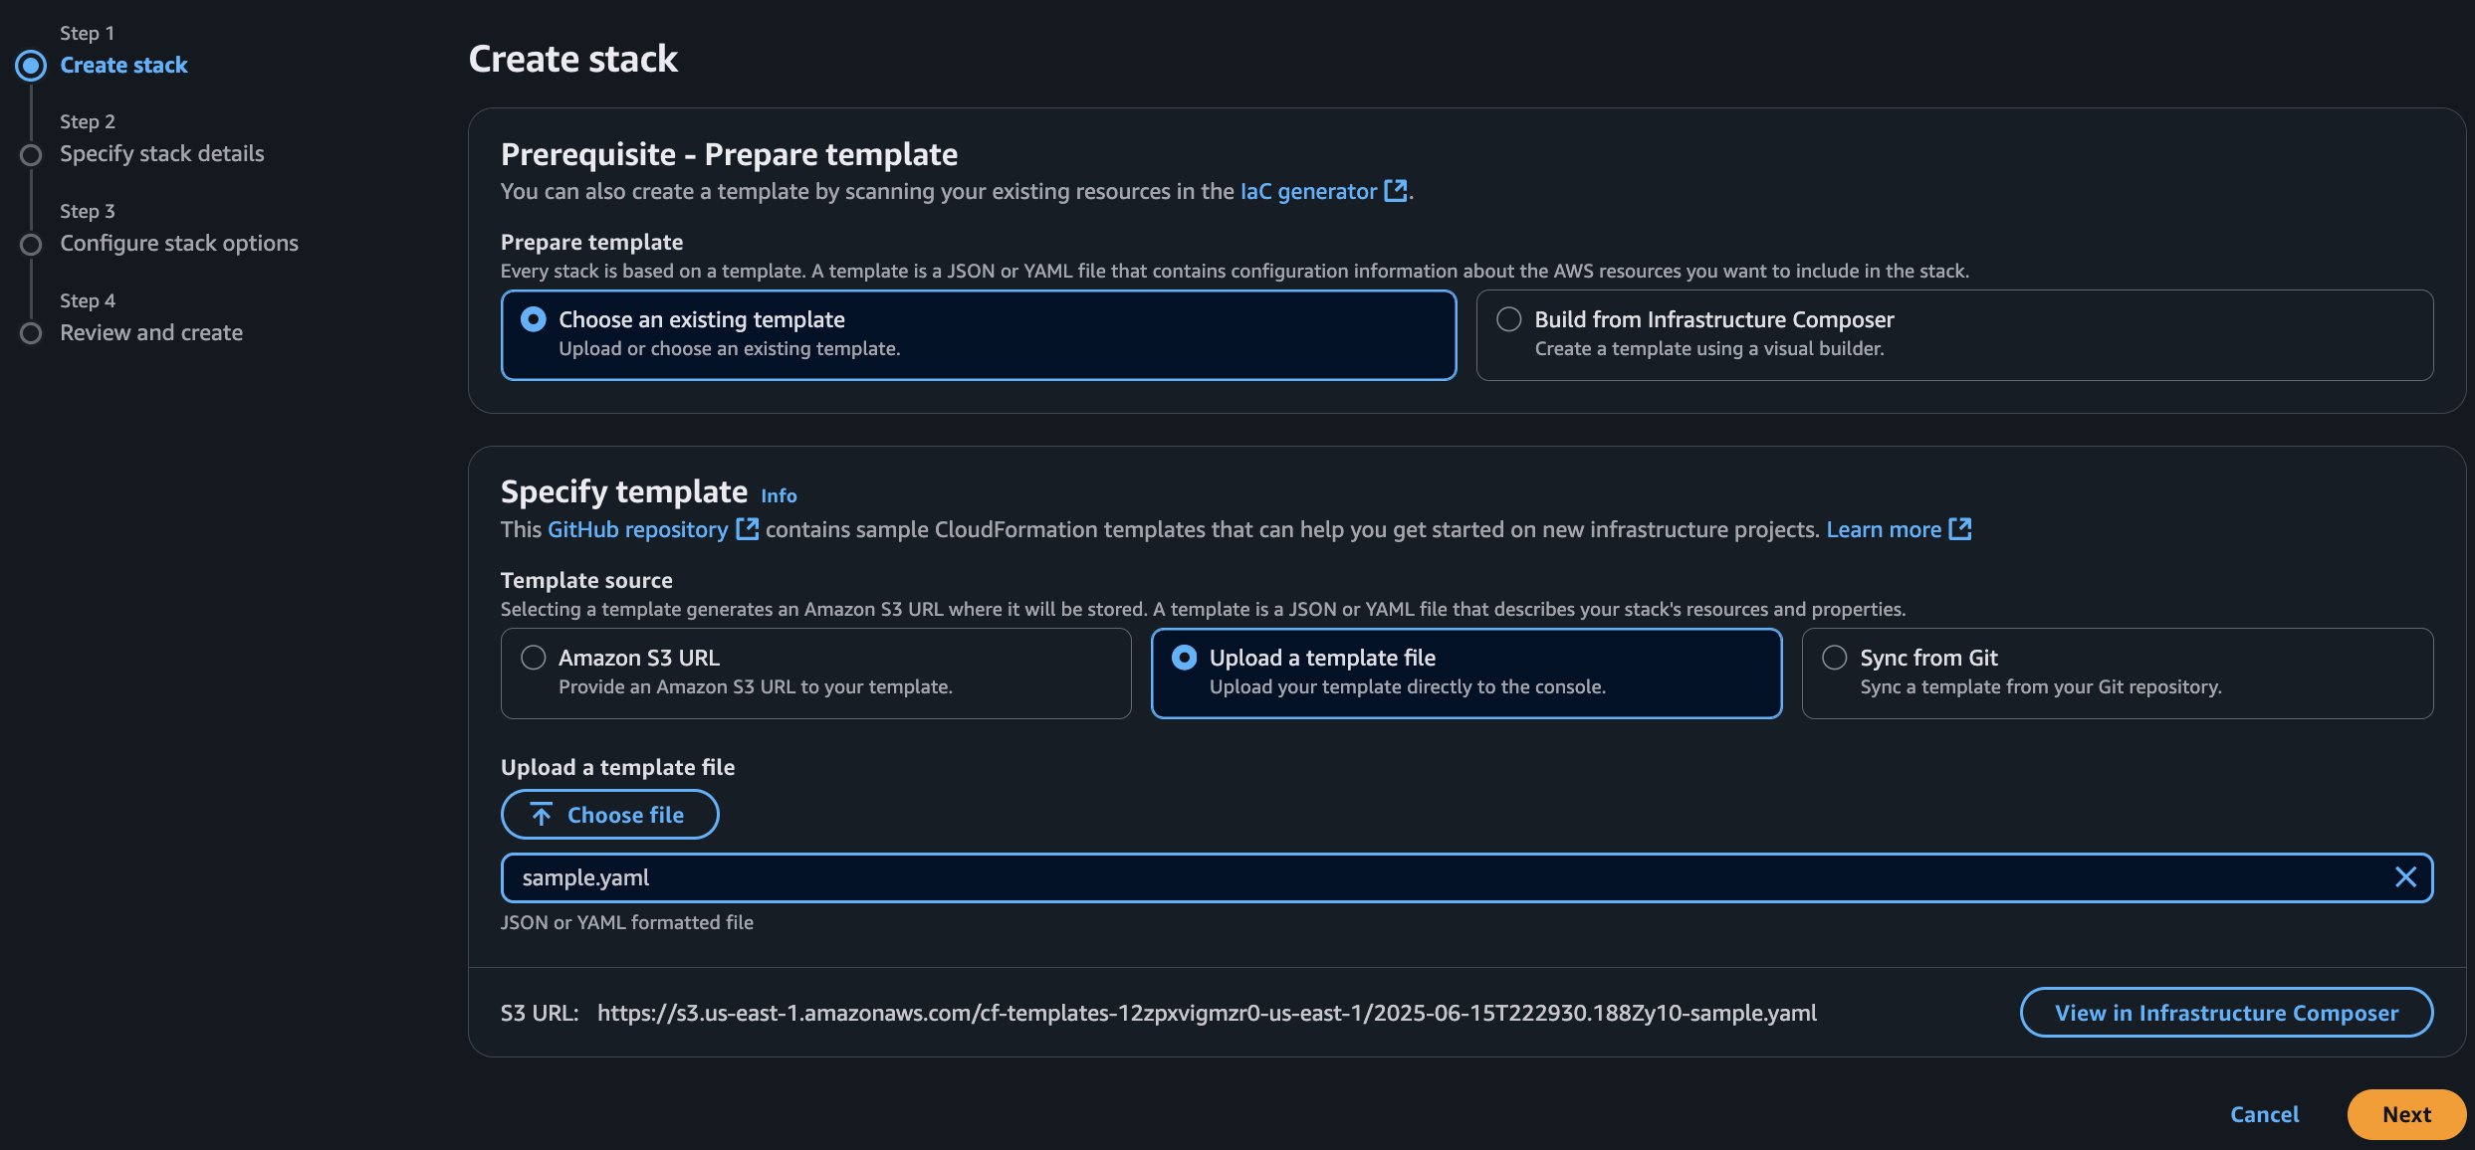This screenshot has width=2475, height=1150.
Task: Click View in Infrastructure Composer button
Action: tap(2226, 1013)
